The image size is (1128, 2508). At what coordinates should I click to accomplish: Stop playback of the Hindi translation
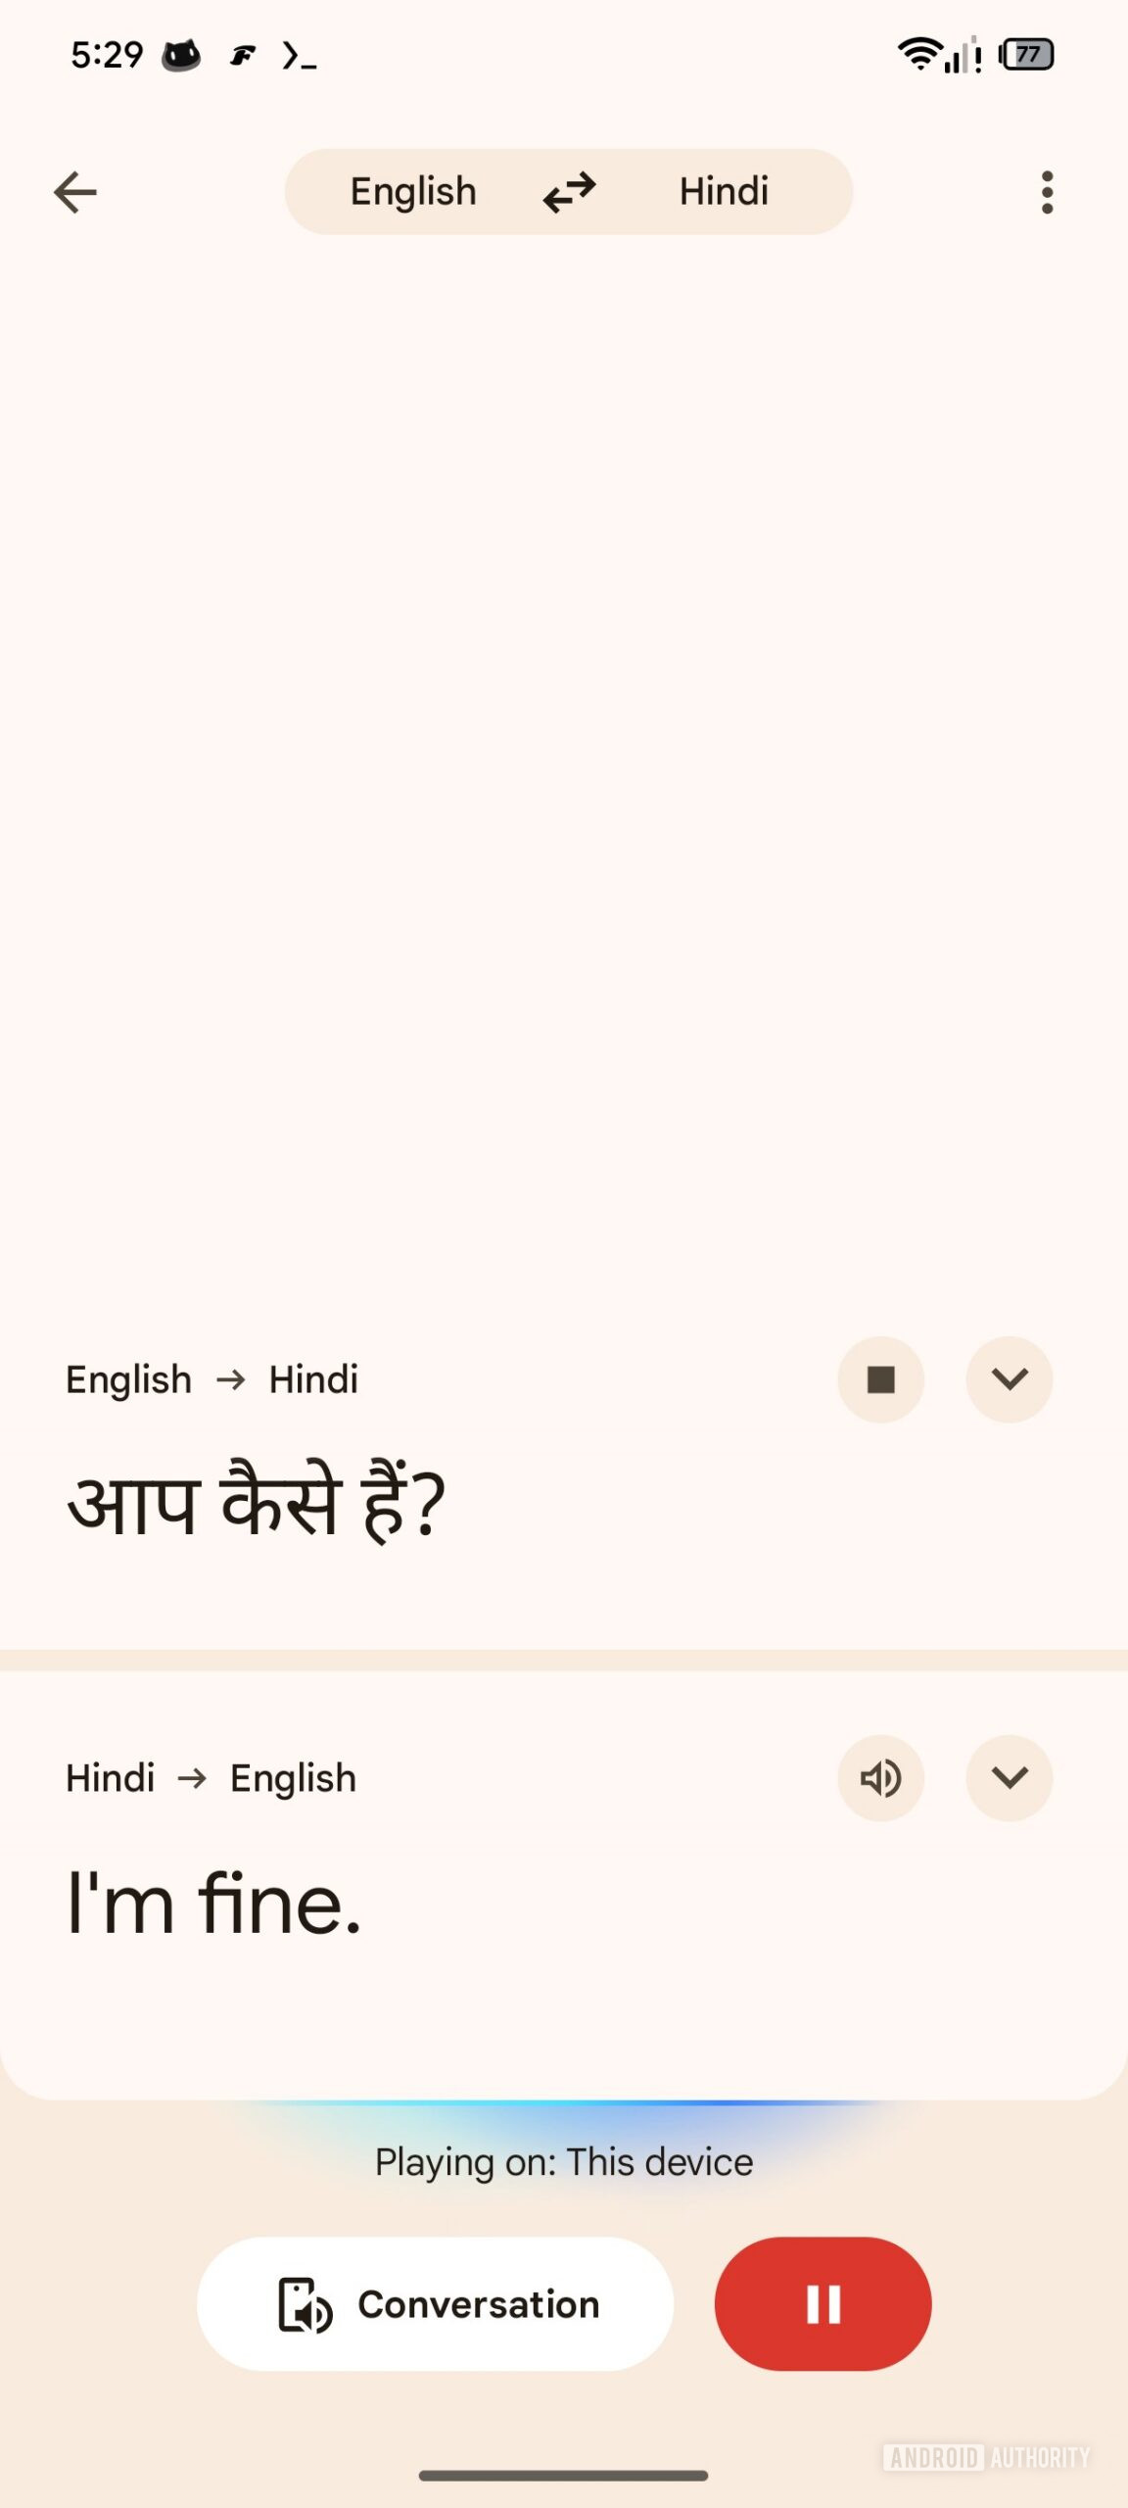[880, 1379]
